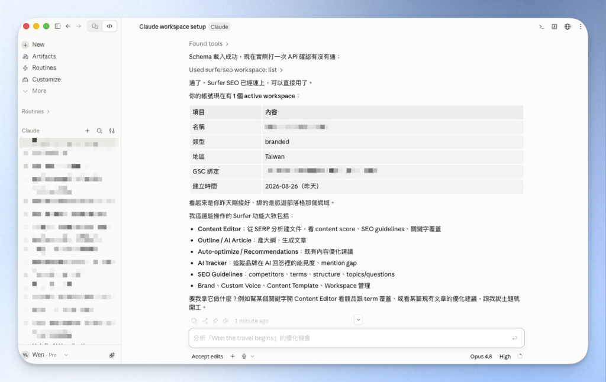Click the 'Content Editor' bullet text

tap(219, 229)
